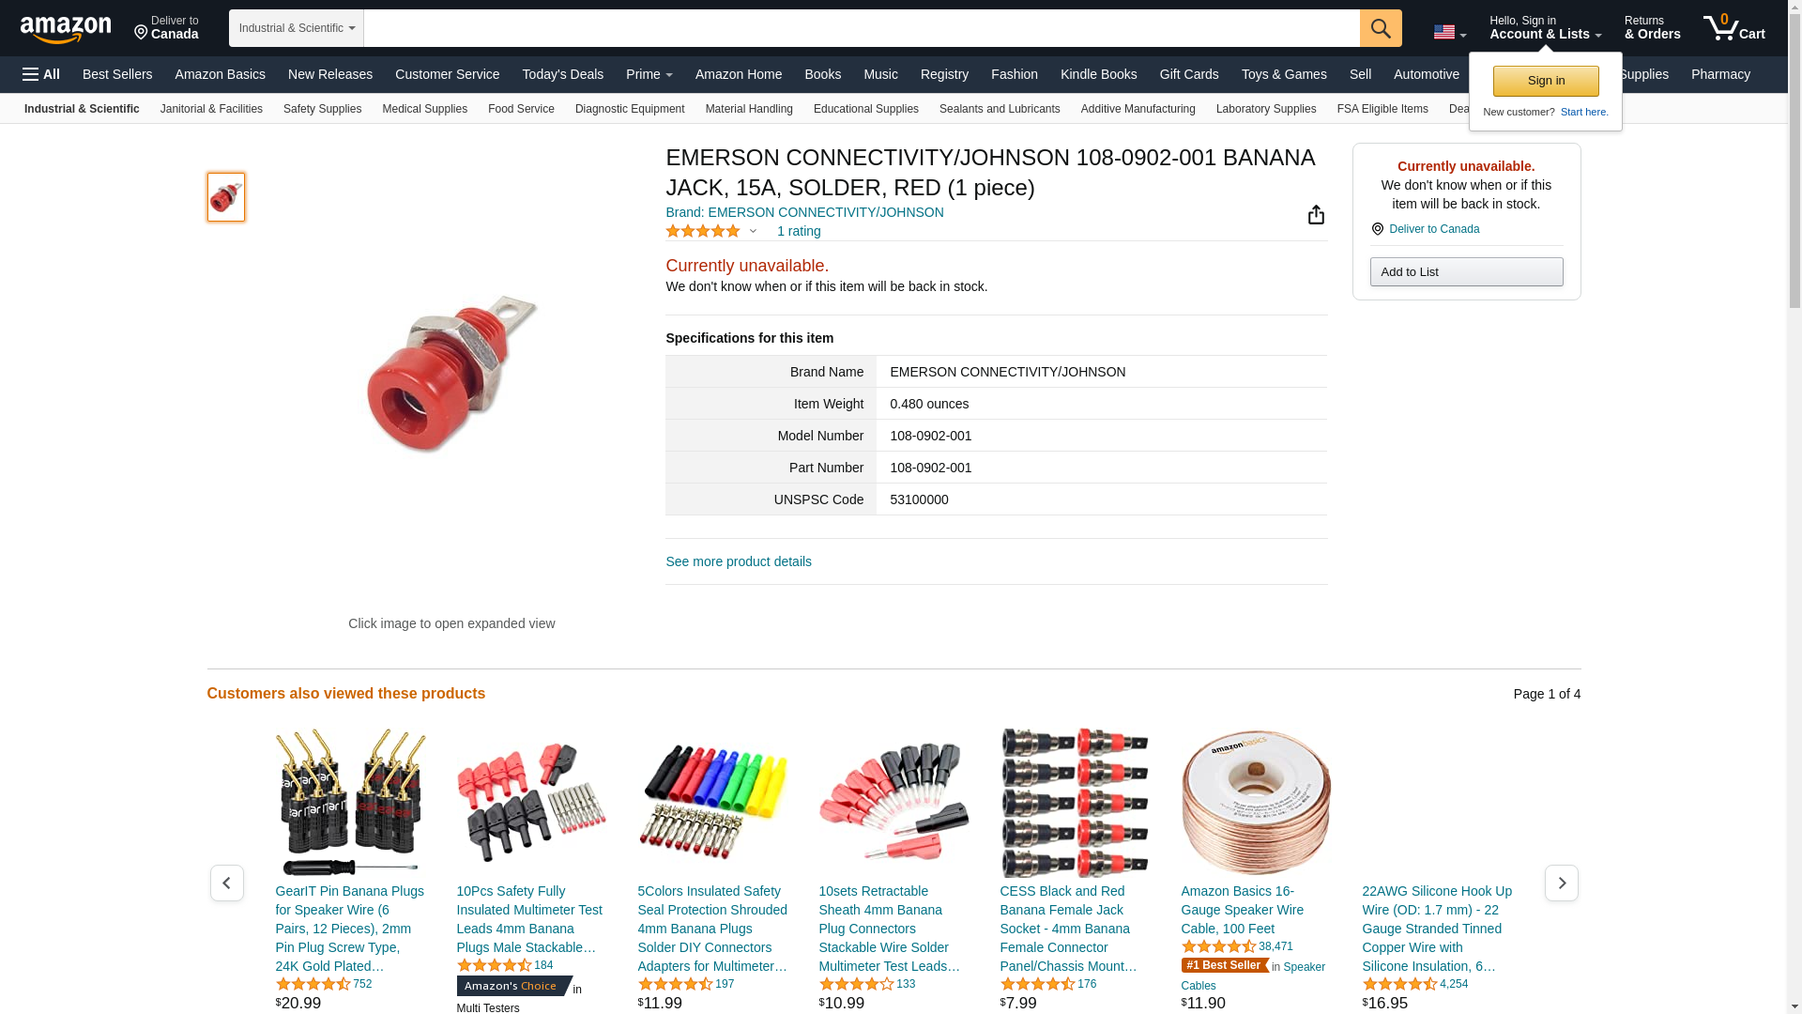This screenshot has width=1802, height=1014.
Task: Click the yellow Sign in button
Action: coord(1546,81)
